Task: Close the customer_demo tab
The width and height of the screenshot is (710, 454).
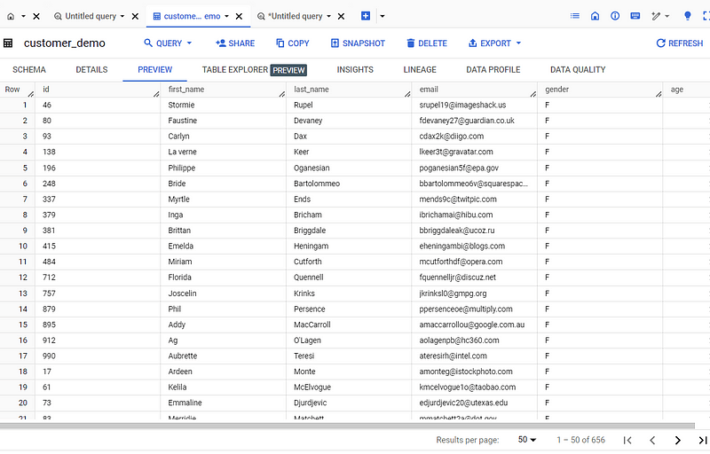Action: [239, 16]
